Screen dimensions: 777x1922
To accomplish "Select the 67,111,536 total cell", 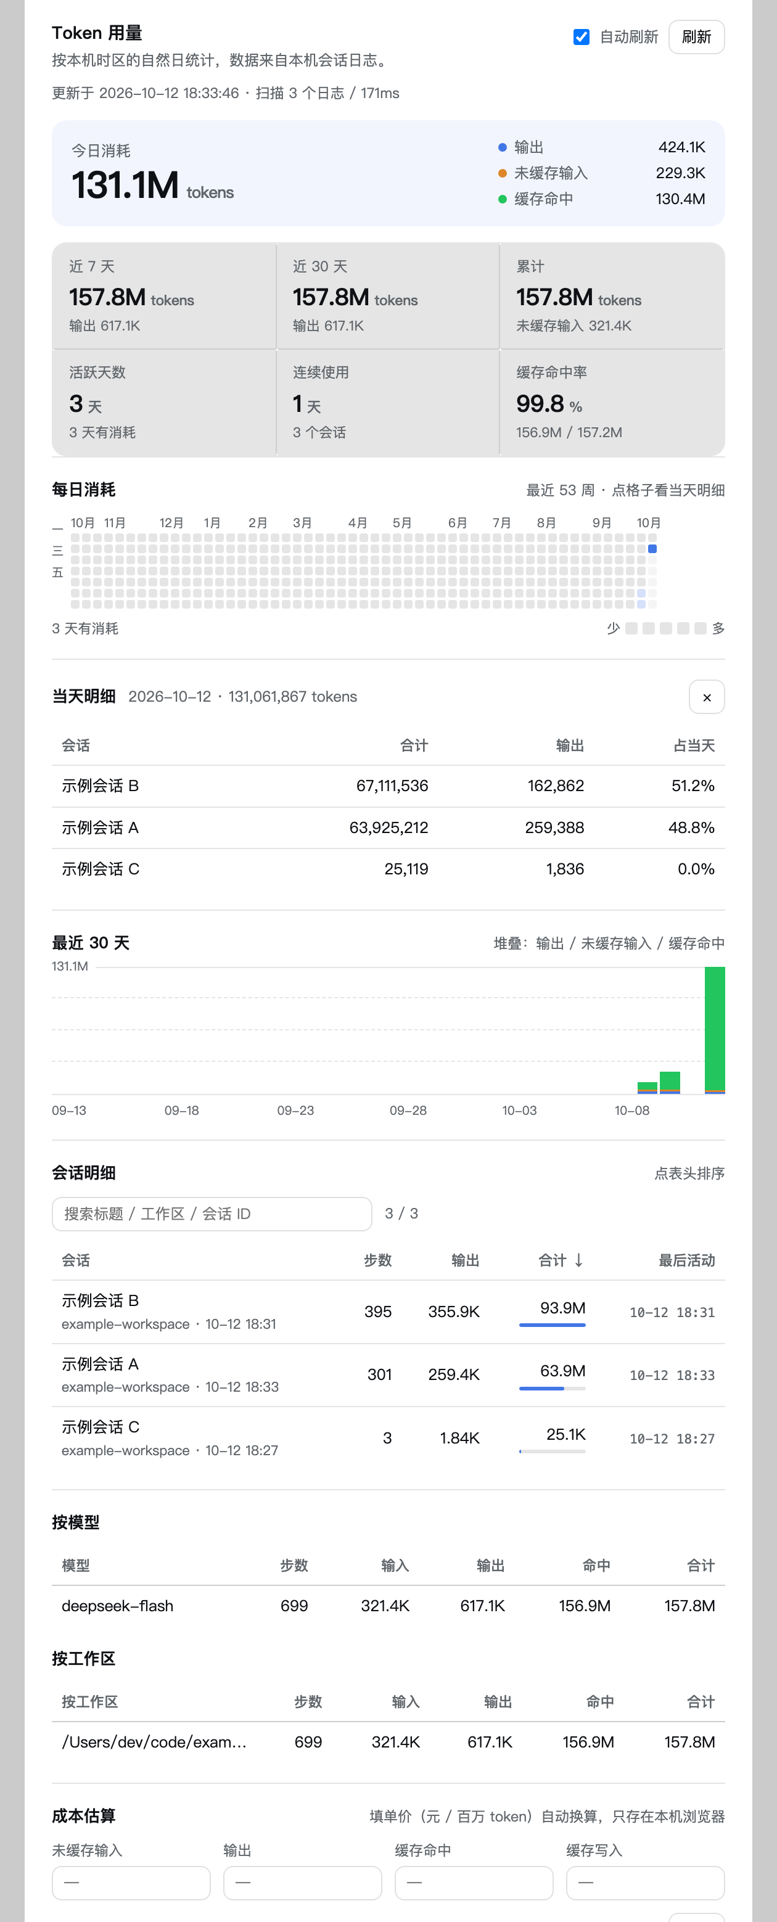I will pyautogui.click(x=392, y=786).
